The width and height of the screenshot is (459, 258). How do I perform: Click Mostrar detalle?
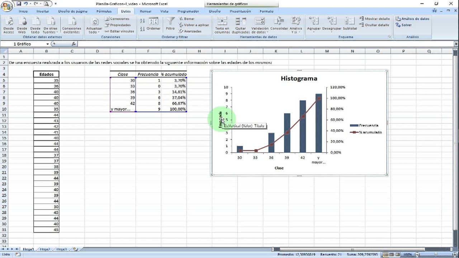[375, 19]
